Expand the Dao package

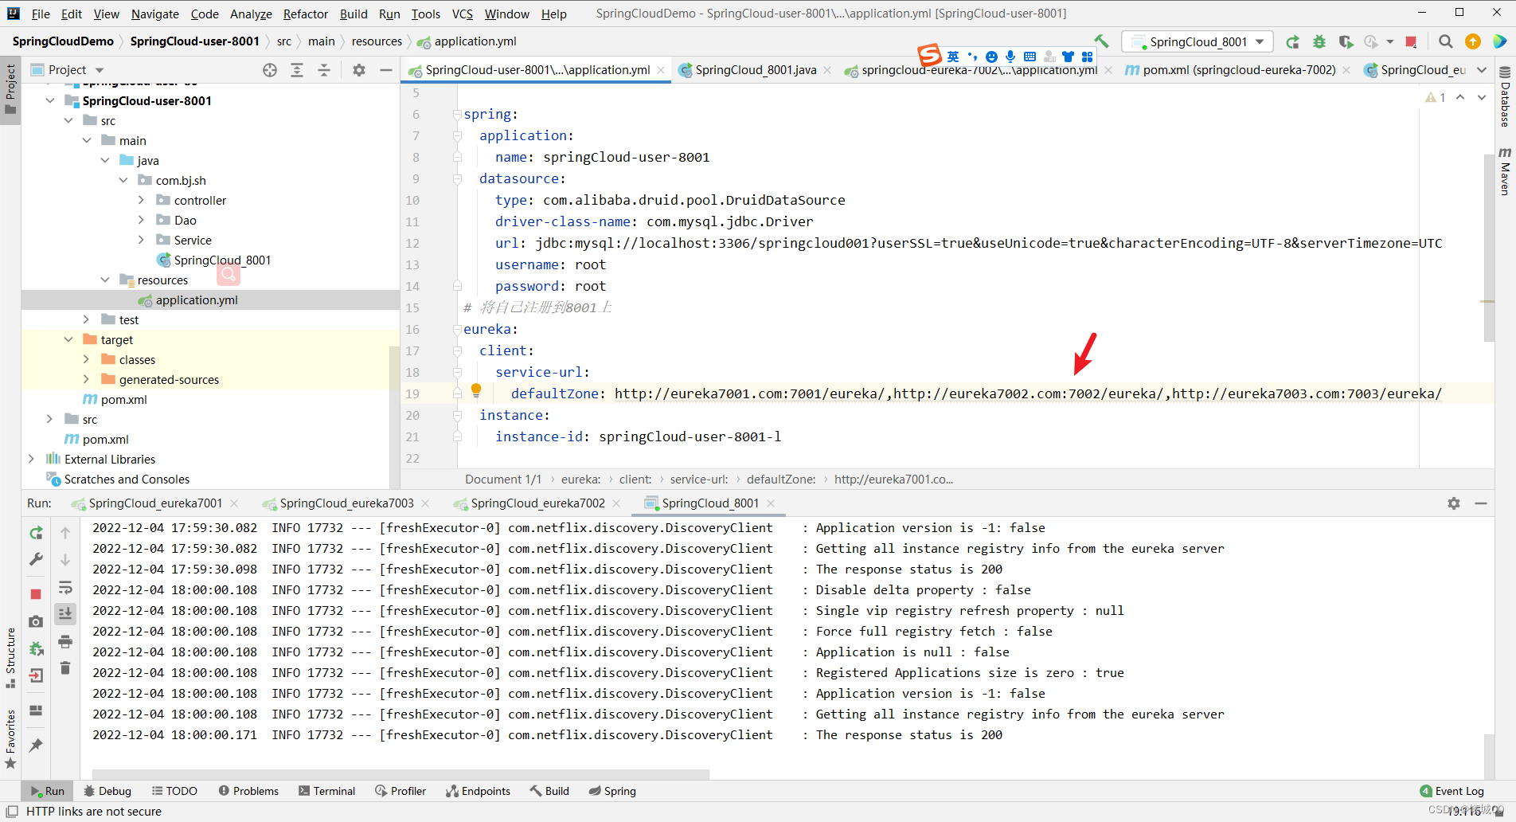click(x=141, y=220)
